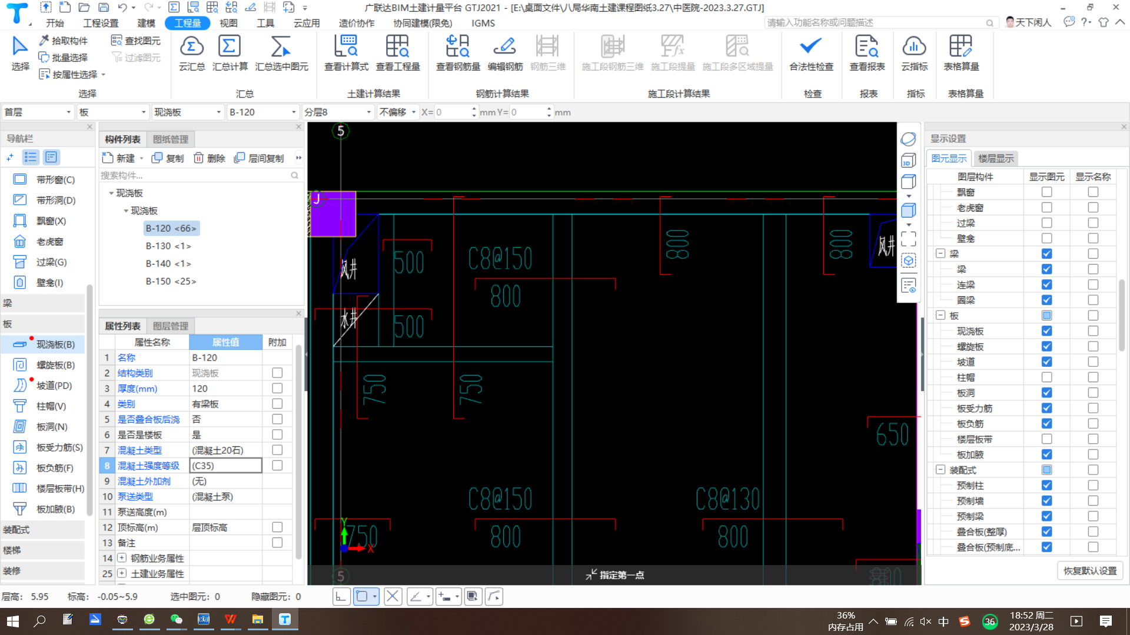1130x635 pixels.
Task: Click 汇总选中图元 icon
Action: (x=281, y=53)
